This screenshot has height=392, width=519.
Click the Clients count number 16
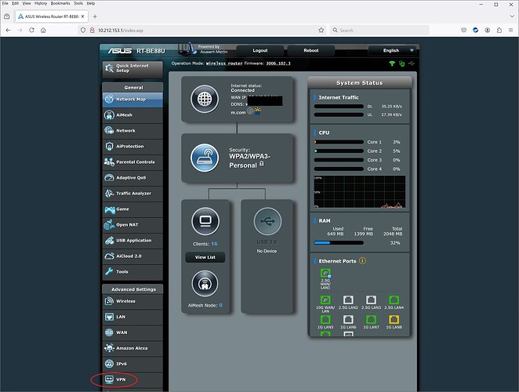click(214, 244)
